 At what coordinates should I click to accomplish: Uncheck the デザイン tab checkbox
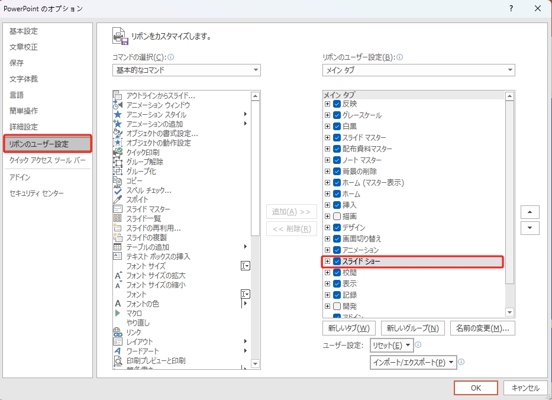click(337, 227)
